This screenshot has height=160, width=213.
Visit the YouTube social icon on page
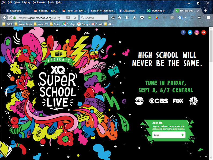click(x=204, y=32)
